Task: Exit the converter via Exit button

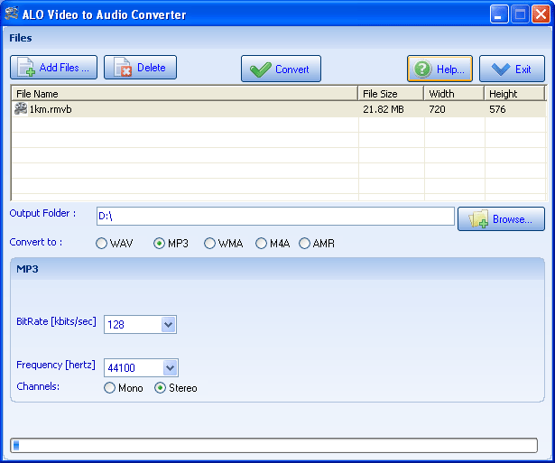Action: click(512, 69)
